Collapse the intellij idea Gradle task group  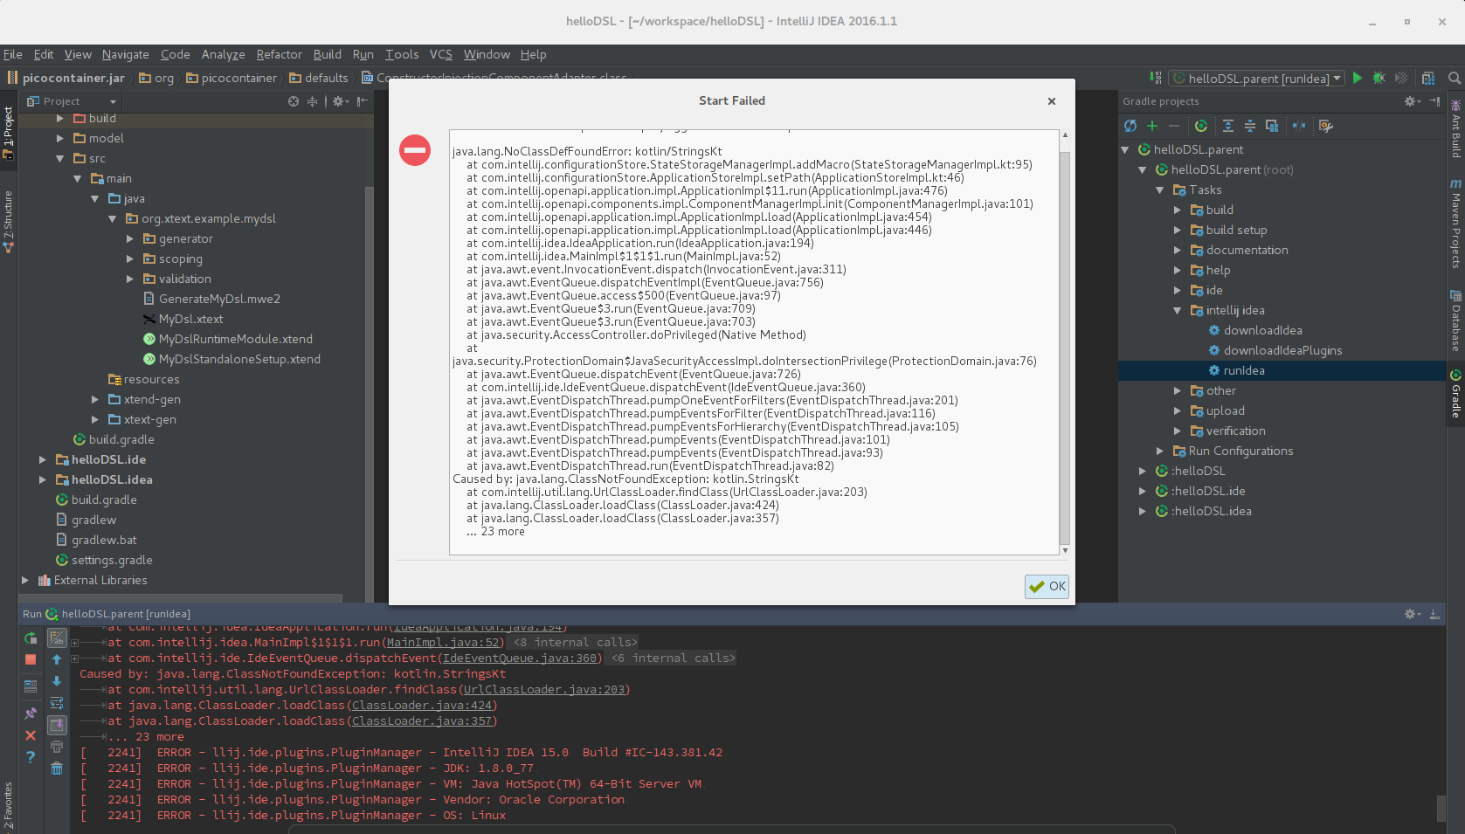pos(1178,310)
